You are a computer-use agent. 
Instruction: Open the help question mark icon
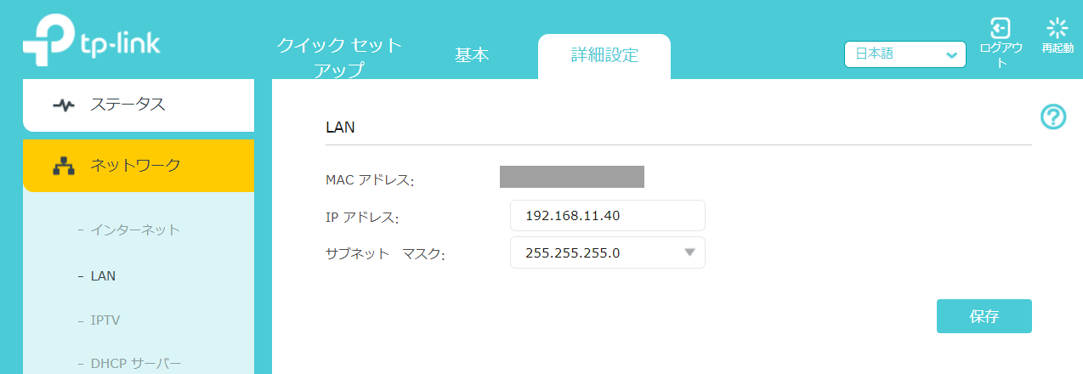1053,117
